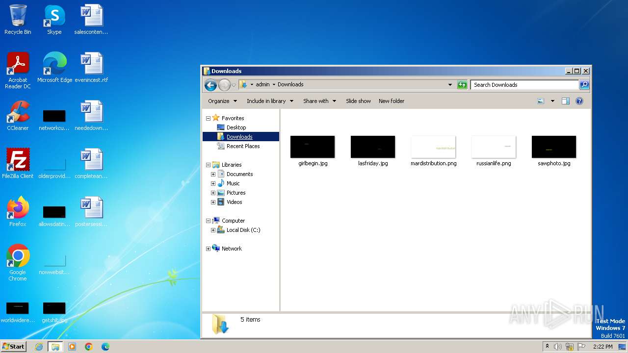Open Acrobat Reader DC shortcut

18,70
